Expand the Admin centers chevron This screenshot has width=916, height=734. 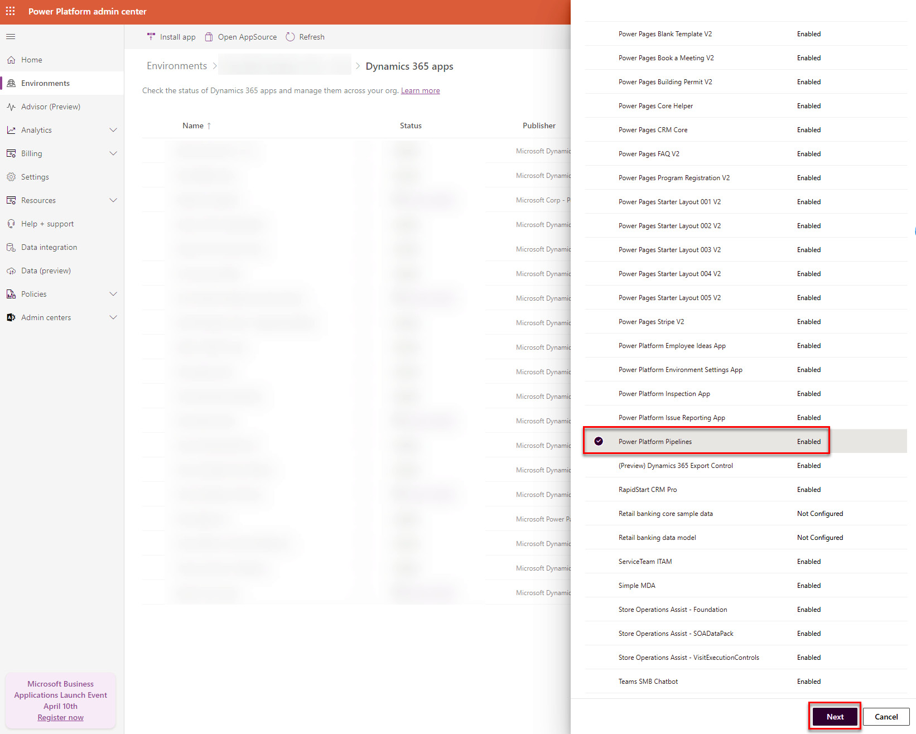(x=113, y=317)
